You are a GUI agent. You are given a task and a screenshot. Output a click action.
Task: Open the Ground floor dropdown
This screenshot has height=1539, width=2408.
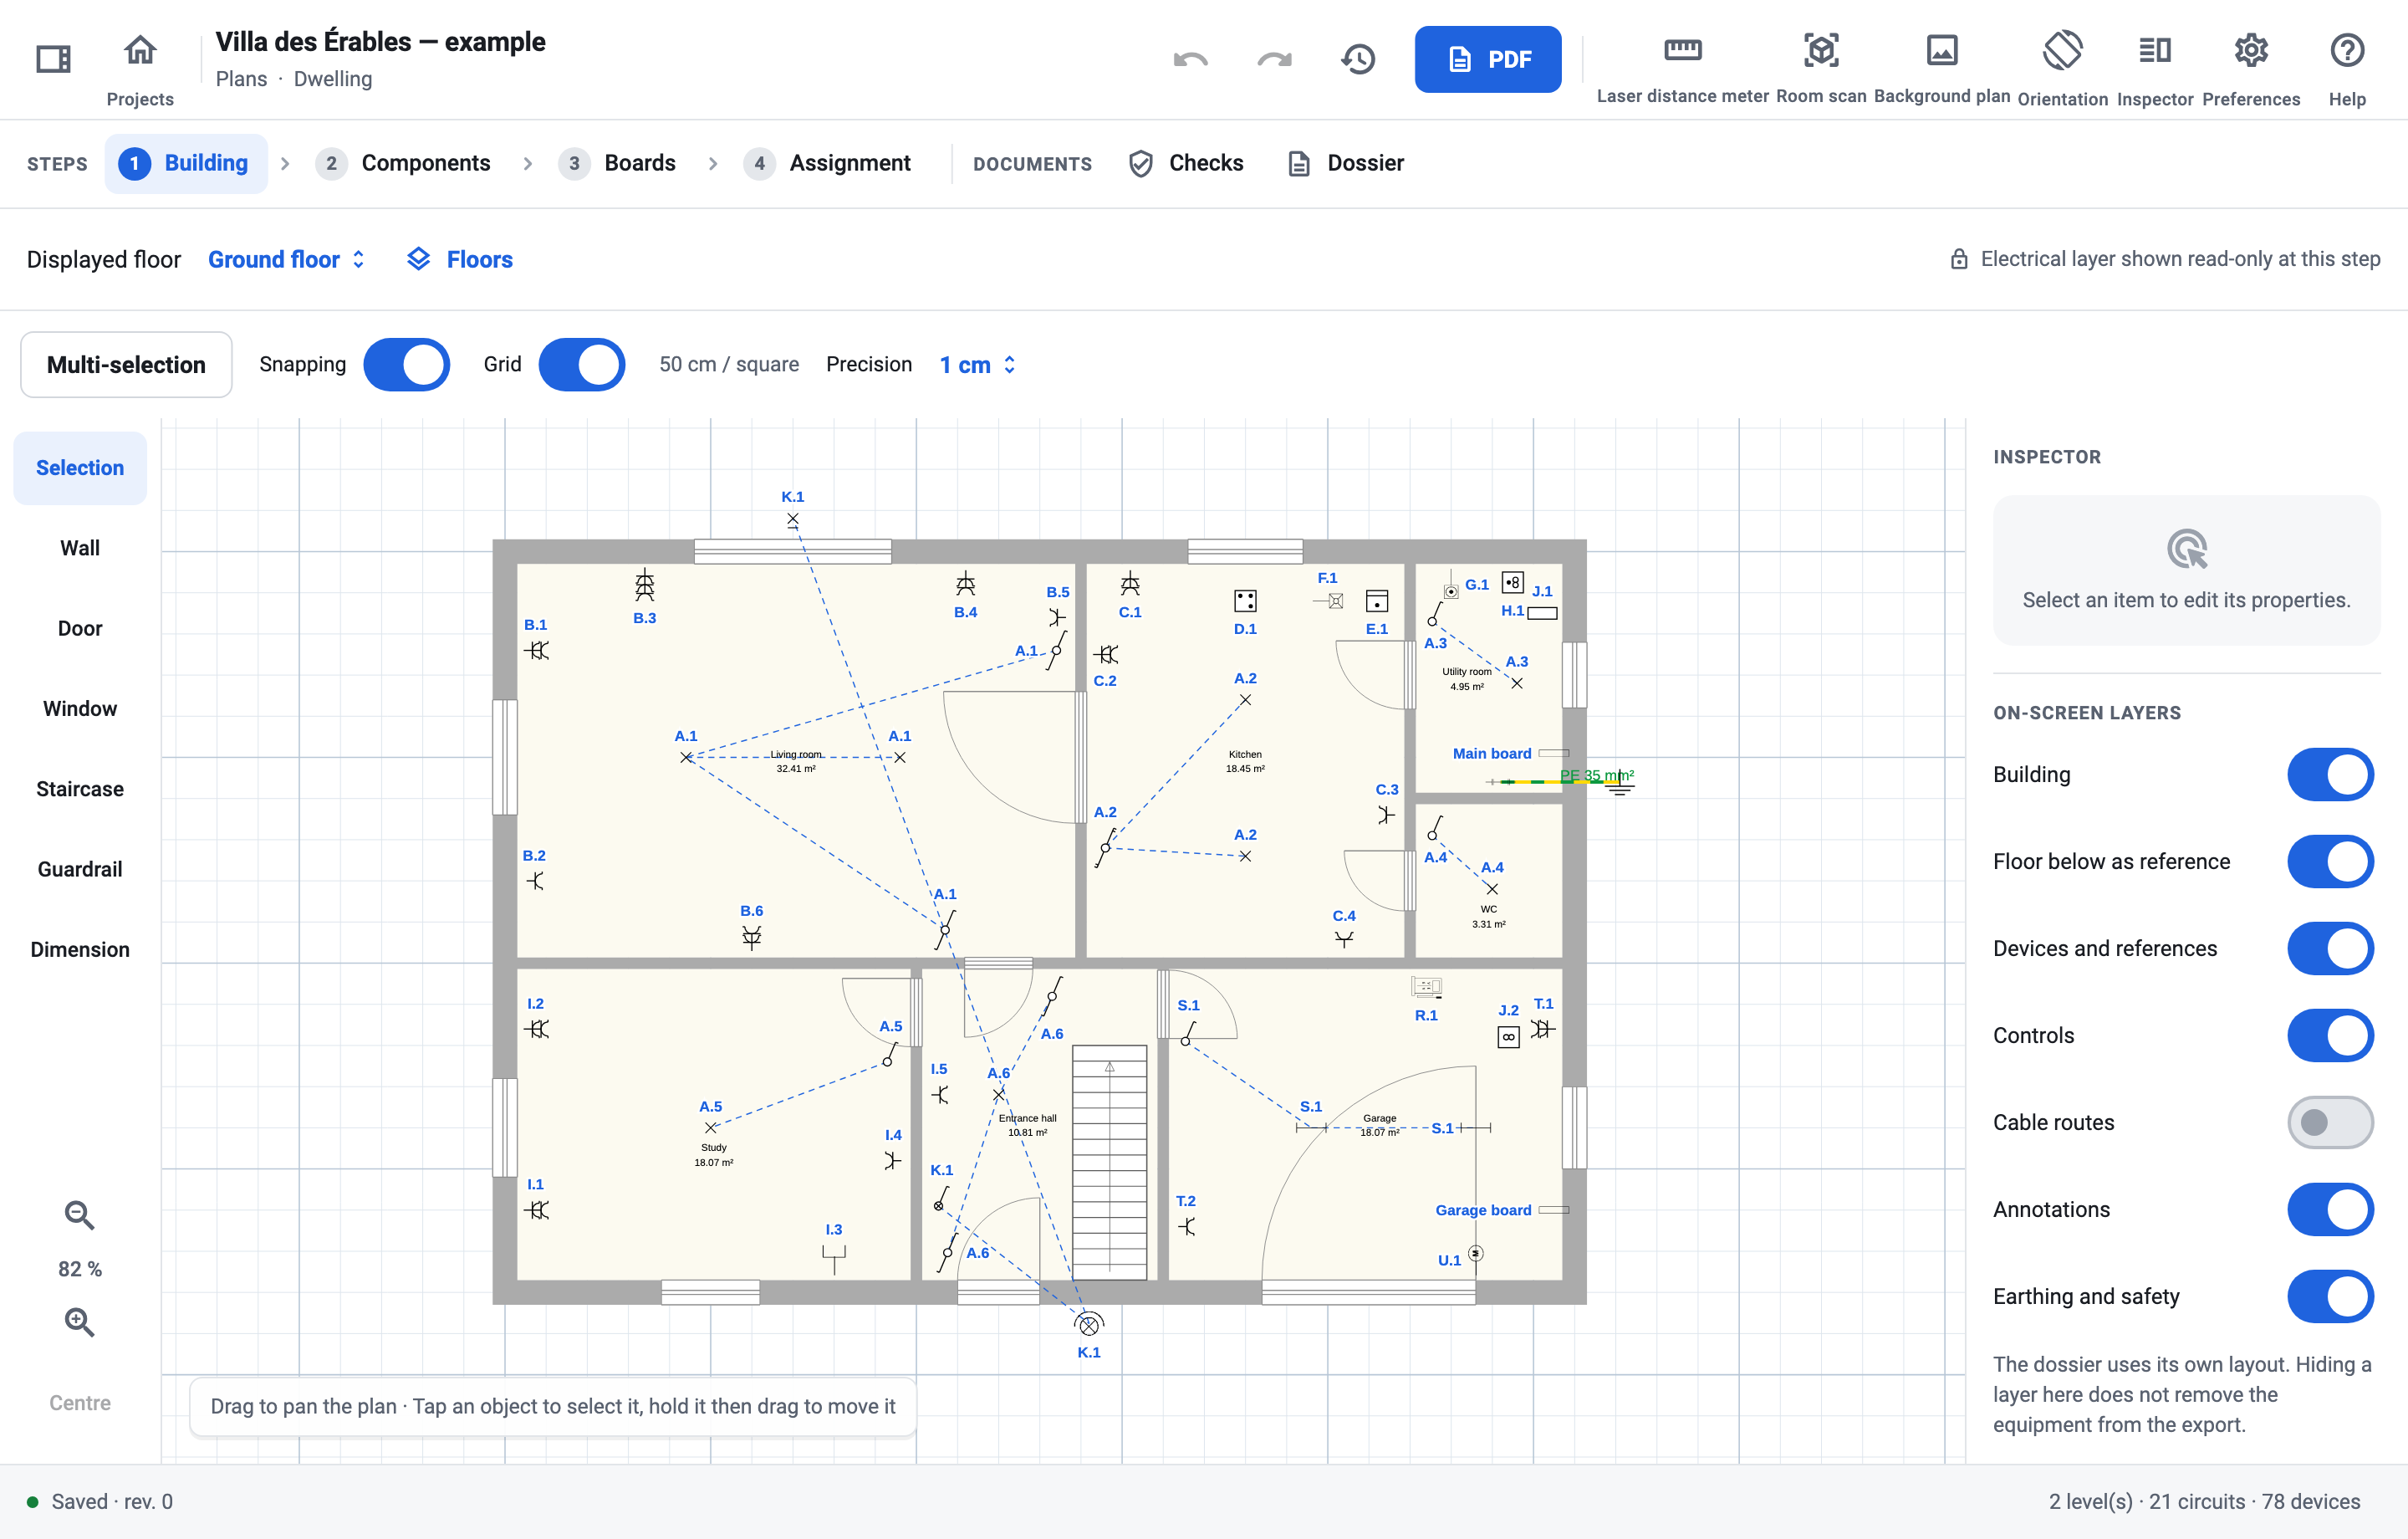(286, 259)
